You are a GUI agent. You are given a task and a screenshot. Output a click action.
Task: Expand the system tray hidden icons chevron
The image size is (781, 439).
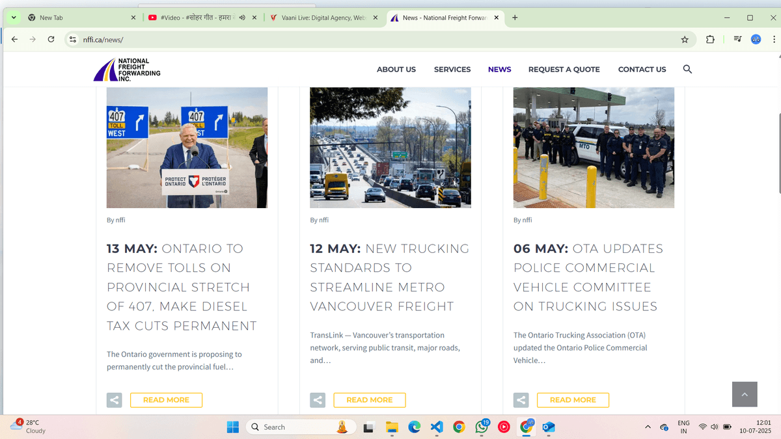tap(647, 427)
